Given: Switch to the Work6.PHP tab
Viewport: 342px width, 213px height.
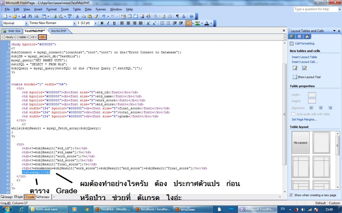Looking at the screenshot, I should click(x=59, y=31).
